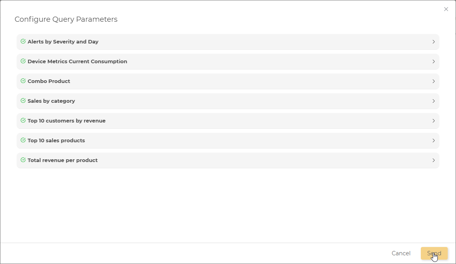Screen dimensions: 456x264
Task: Expand Total revenue per product chevron
Action: (x=433, y=160)
